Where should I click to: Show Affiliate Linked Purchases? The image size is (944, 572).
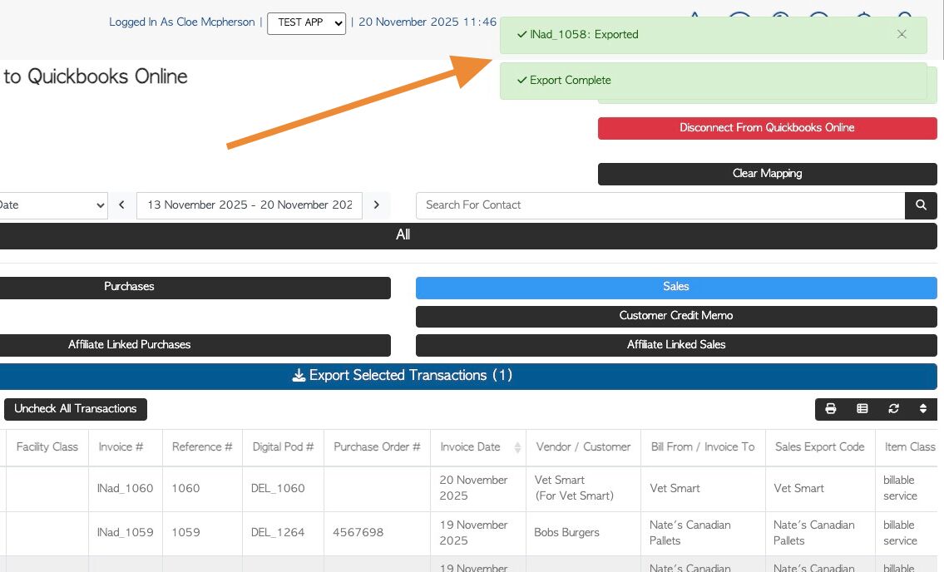pyautogui.click(x=194, y=345)
